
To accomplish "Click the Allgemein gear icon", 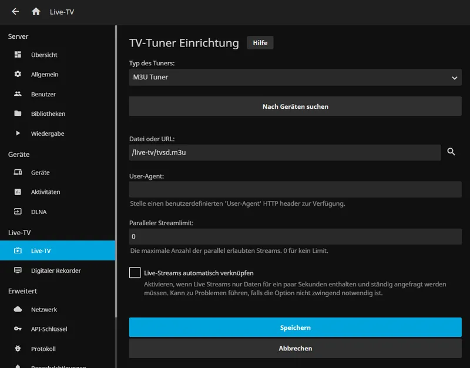I will [18, 75].
